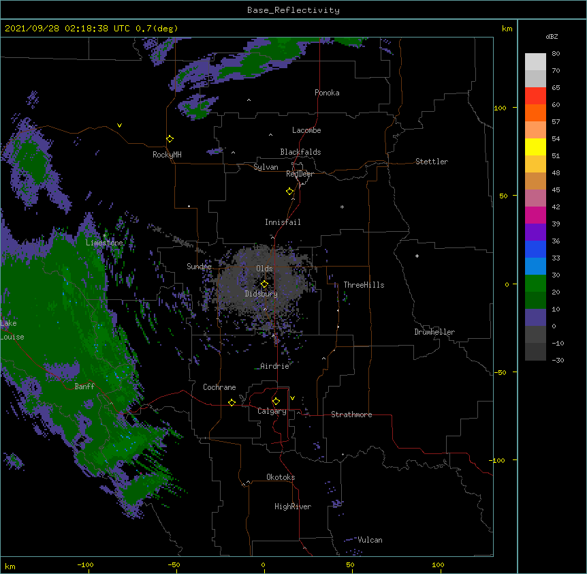This screenshot has height=574, width=587.
Task: Click the Ponoka town label
Action: [327, 93]
